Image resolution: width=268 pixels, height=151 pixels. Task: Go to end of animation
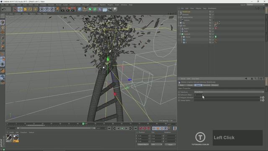[136, 128]
